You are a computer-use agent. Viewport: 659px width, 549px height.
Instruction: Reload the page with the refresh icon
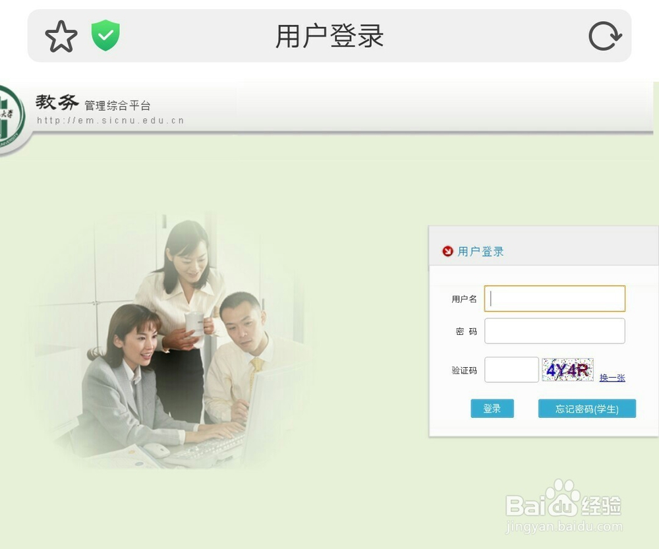pyautogui.click(x=605, y=36)
